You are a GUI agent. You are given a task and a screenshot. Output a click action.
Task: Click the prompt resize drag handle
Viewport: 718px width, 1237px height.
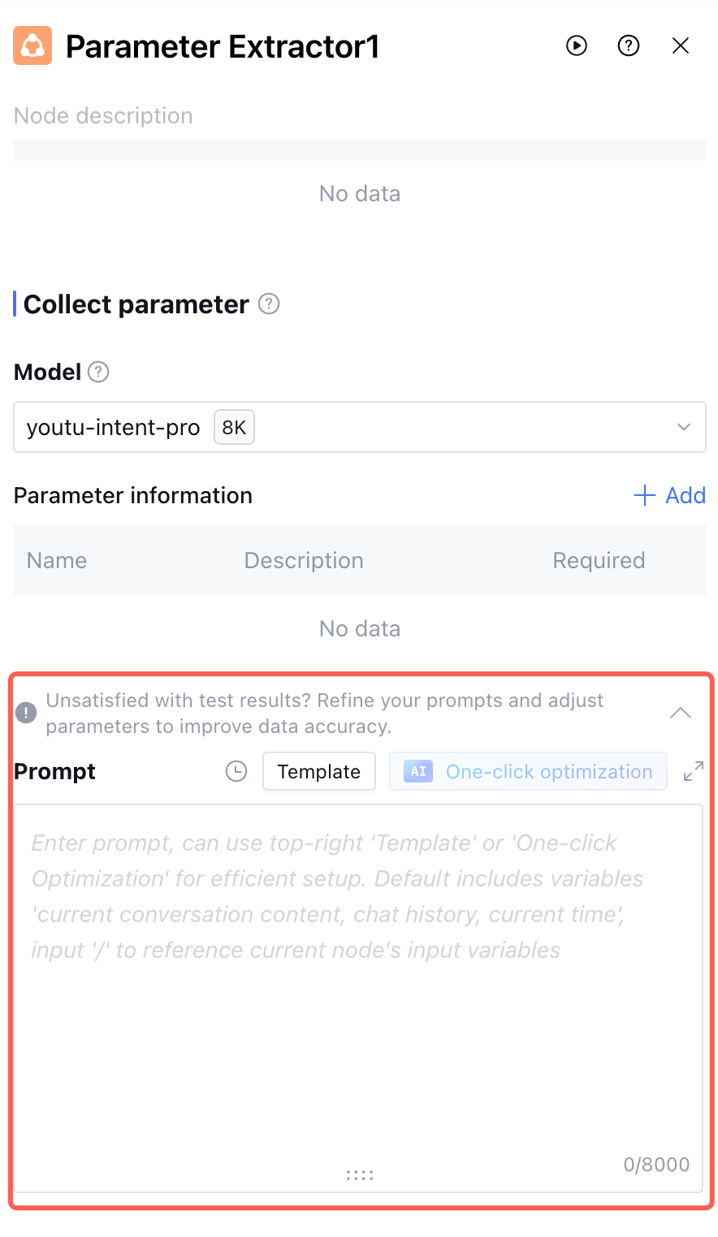coord(359,1175)
